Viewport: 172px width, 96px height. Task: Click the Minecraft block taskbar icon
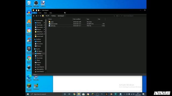pos(92,94)
